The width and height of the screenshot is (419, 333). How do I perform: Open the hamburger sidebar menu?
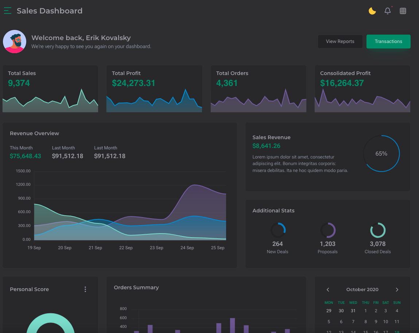[8, 11]
